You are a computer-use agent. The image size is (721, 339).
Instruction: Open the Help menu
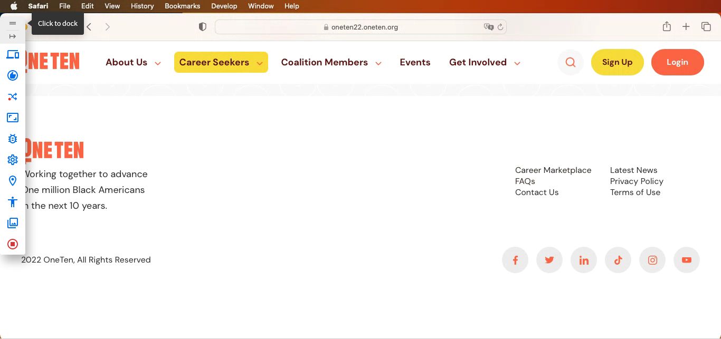point(292,6)
